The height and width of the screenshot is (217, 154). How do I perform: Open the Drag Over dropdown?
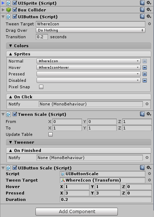click(91, 30)
